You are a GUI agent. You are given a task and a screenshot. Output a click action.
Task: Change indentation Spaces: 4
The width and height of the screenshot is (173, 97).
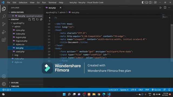[124, 90]
